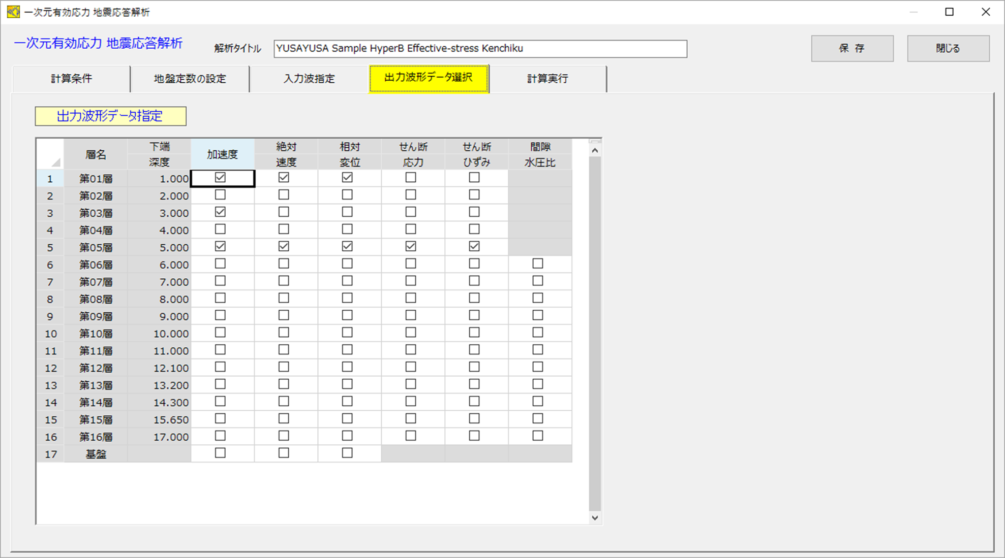Image resolution: width=1005 pixels, height=558 pixels.
Task: Click depth value 12.100
Action: [x=159, y=368]
